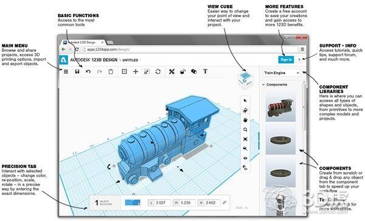365x221 pixels.
Task: Click the Sign In button
Action: tap(286, 60)
